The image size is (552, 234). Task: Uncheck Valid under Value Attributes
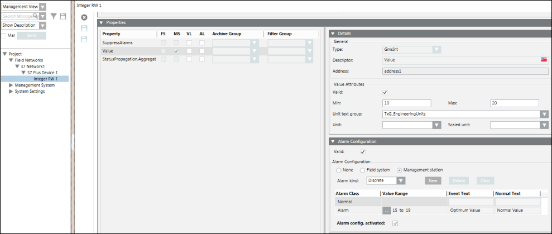coord(385,92)
